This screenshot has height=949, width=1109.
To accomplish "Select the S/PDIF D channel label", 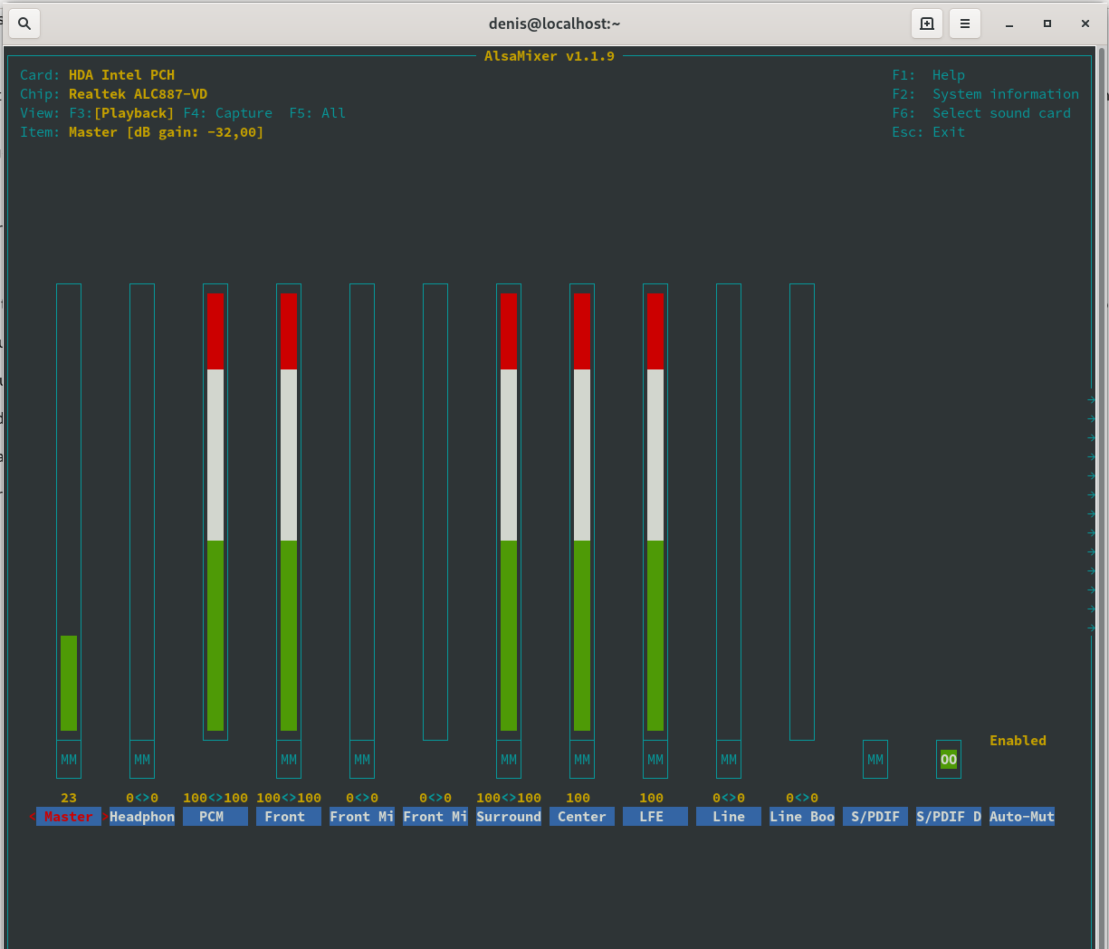I will (x=949, y=817).
